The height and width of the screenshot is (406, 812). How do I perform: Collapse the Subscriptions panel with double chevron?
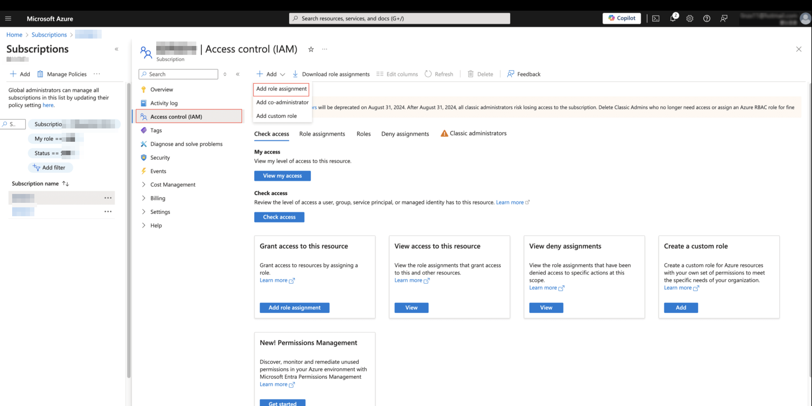click(x=117, y=49)
